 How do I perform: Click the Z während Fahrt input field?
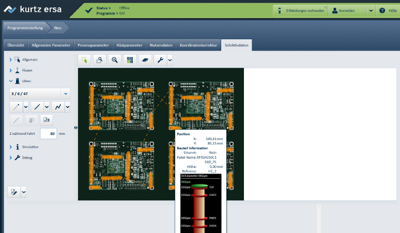[x=49, y=133]
